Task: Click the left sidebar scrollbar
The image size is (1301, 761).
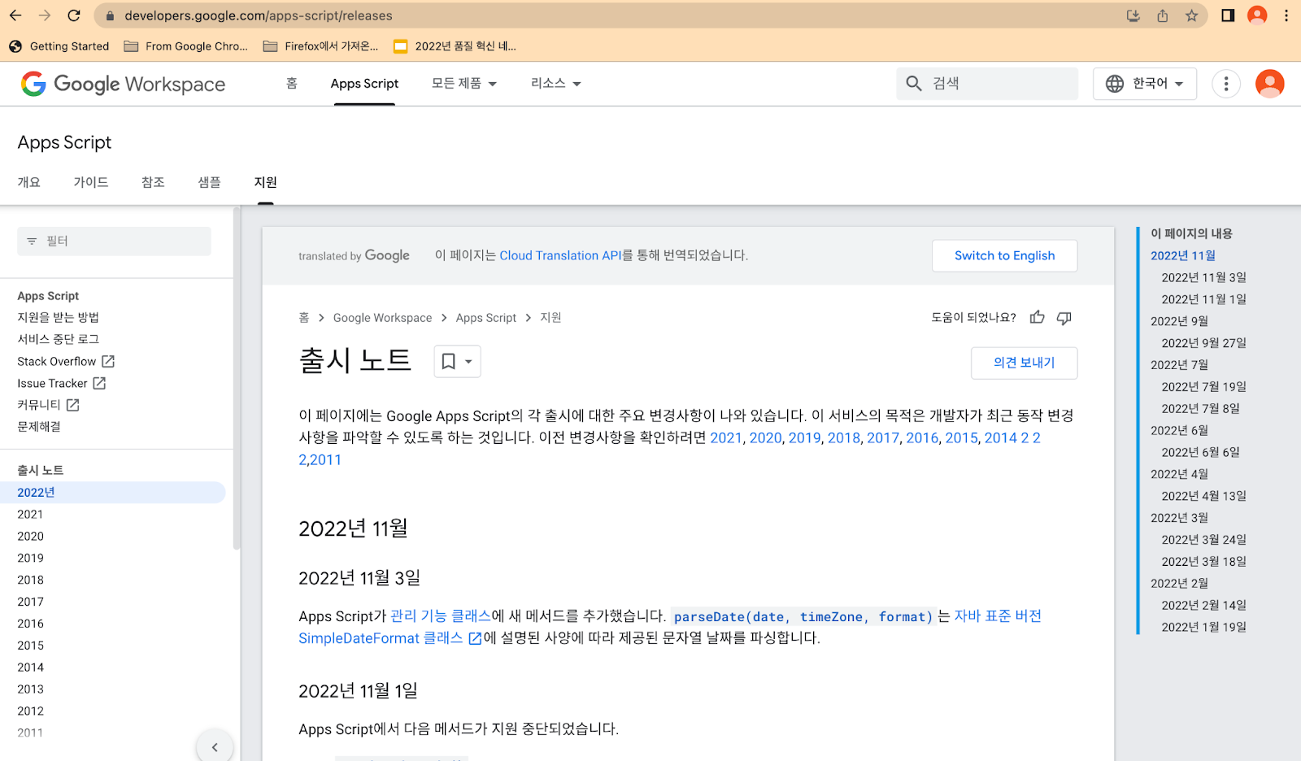Action: pyautogui.click(x=237, y=379)
